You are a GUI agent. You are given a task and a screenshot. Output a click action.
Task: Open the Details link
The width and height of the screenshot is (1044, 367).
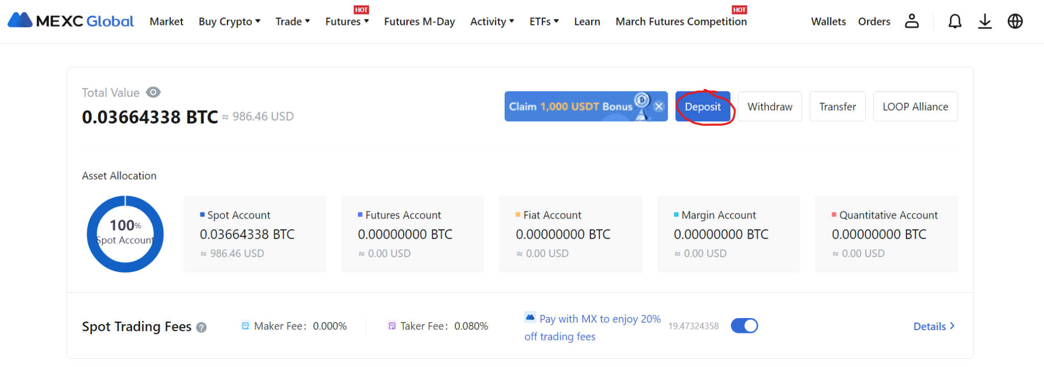click(x=934, y=326)
